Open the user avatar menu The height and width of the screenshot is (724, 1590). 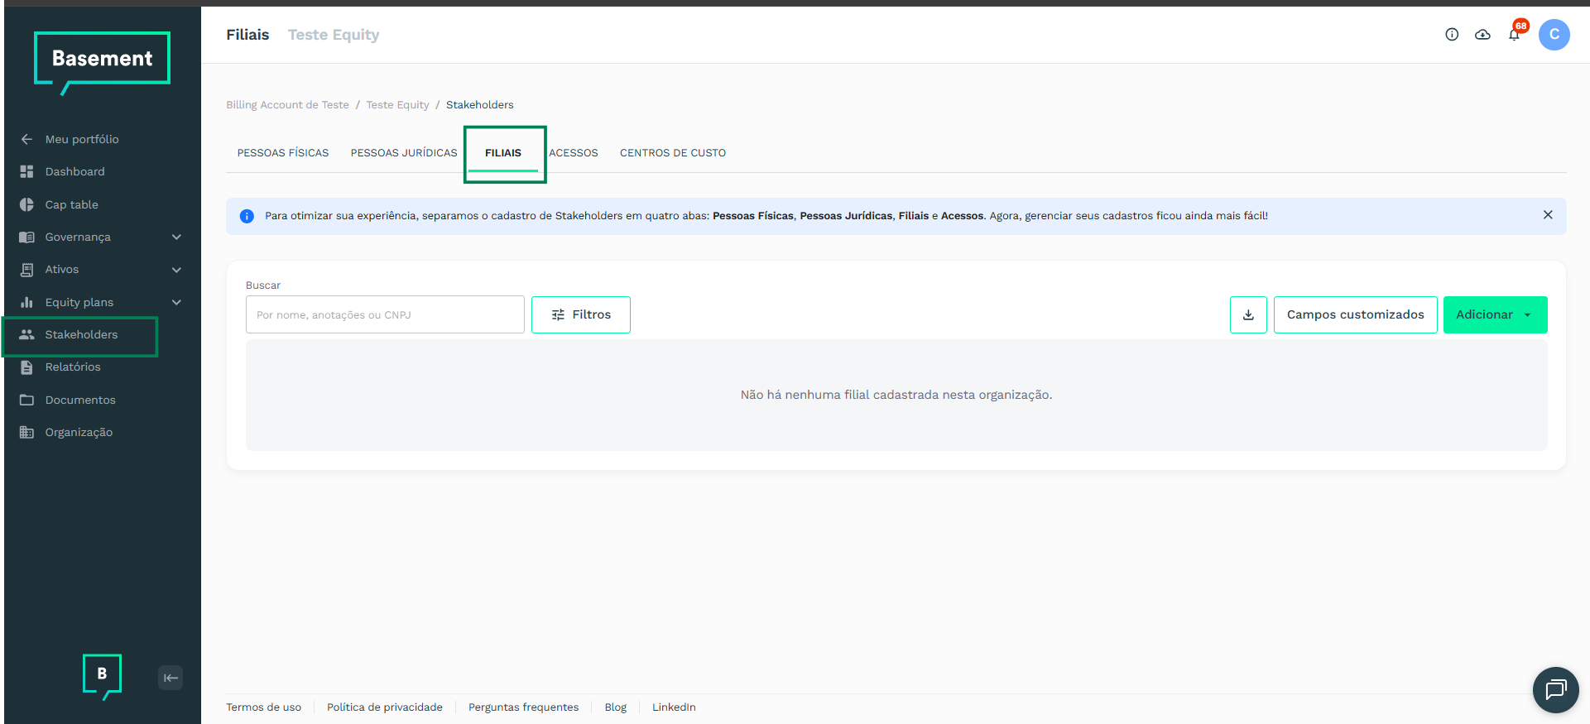click(1554, 35)
